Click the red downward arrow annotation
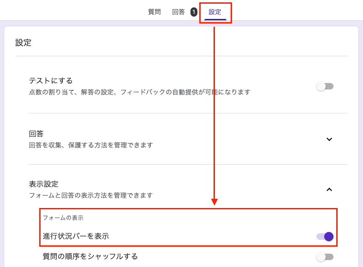The width and height of the screenshot is (363, 267). [214, 115]
